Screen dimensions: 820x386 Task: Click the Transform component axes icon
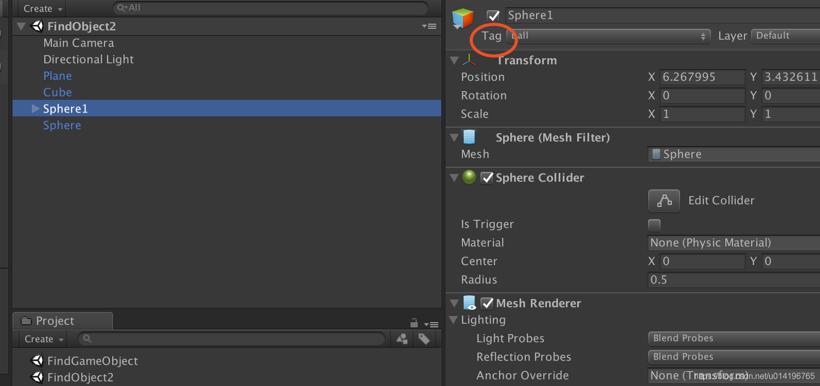coord(469,60)
